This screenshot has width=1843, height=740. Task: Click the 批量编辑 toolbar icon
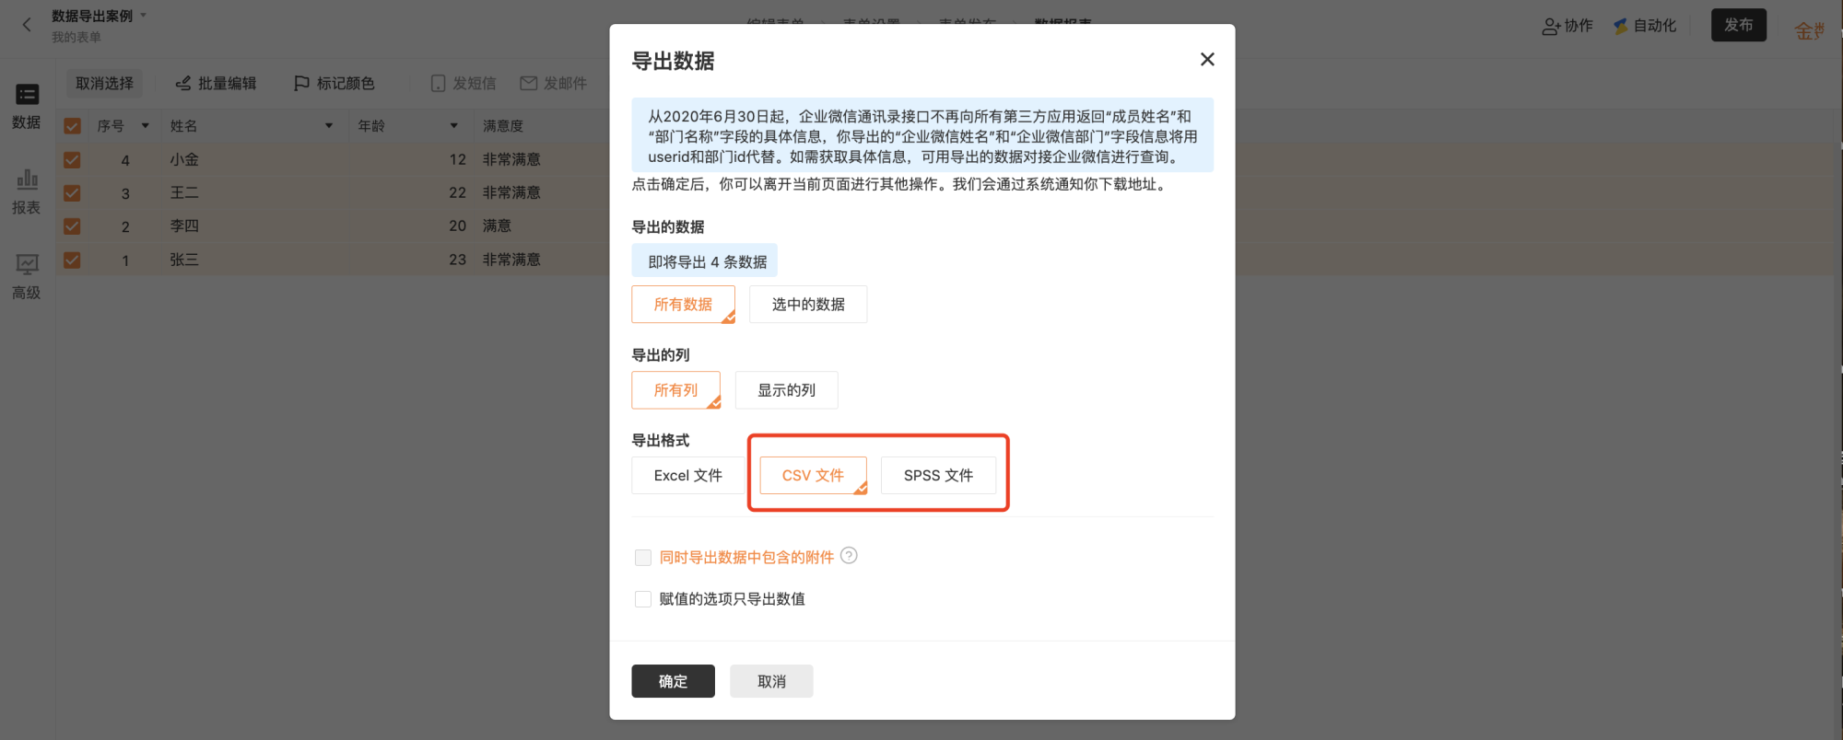point(183,84)
